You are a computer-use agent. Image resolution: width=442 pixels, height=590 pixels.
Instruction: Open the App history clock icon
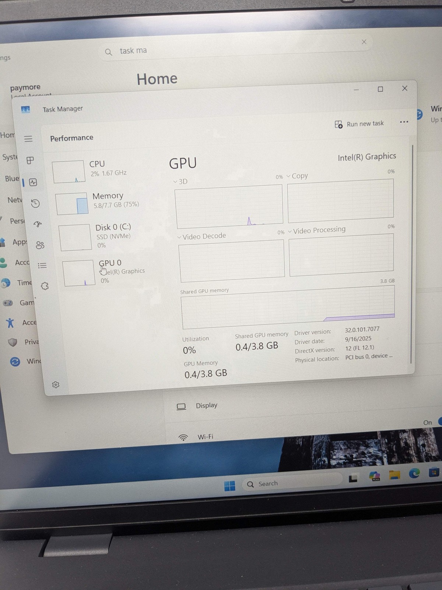(35, 203)
